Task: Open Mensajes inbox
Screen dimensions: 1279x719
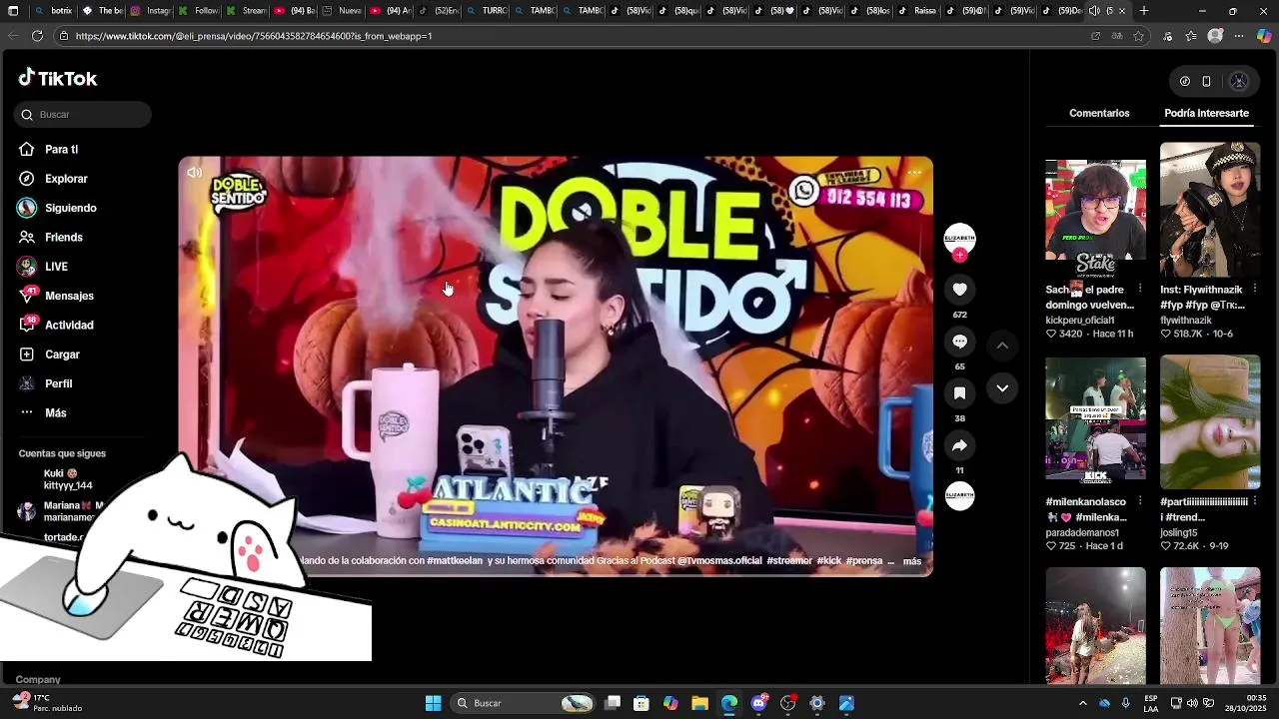Action: [x=55, y=296]
